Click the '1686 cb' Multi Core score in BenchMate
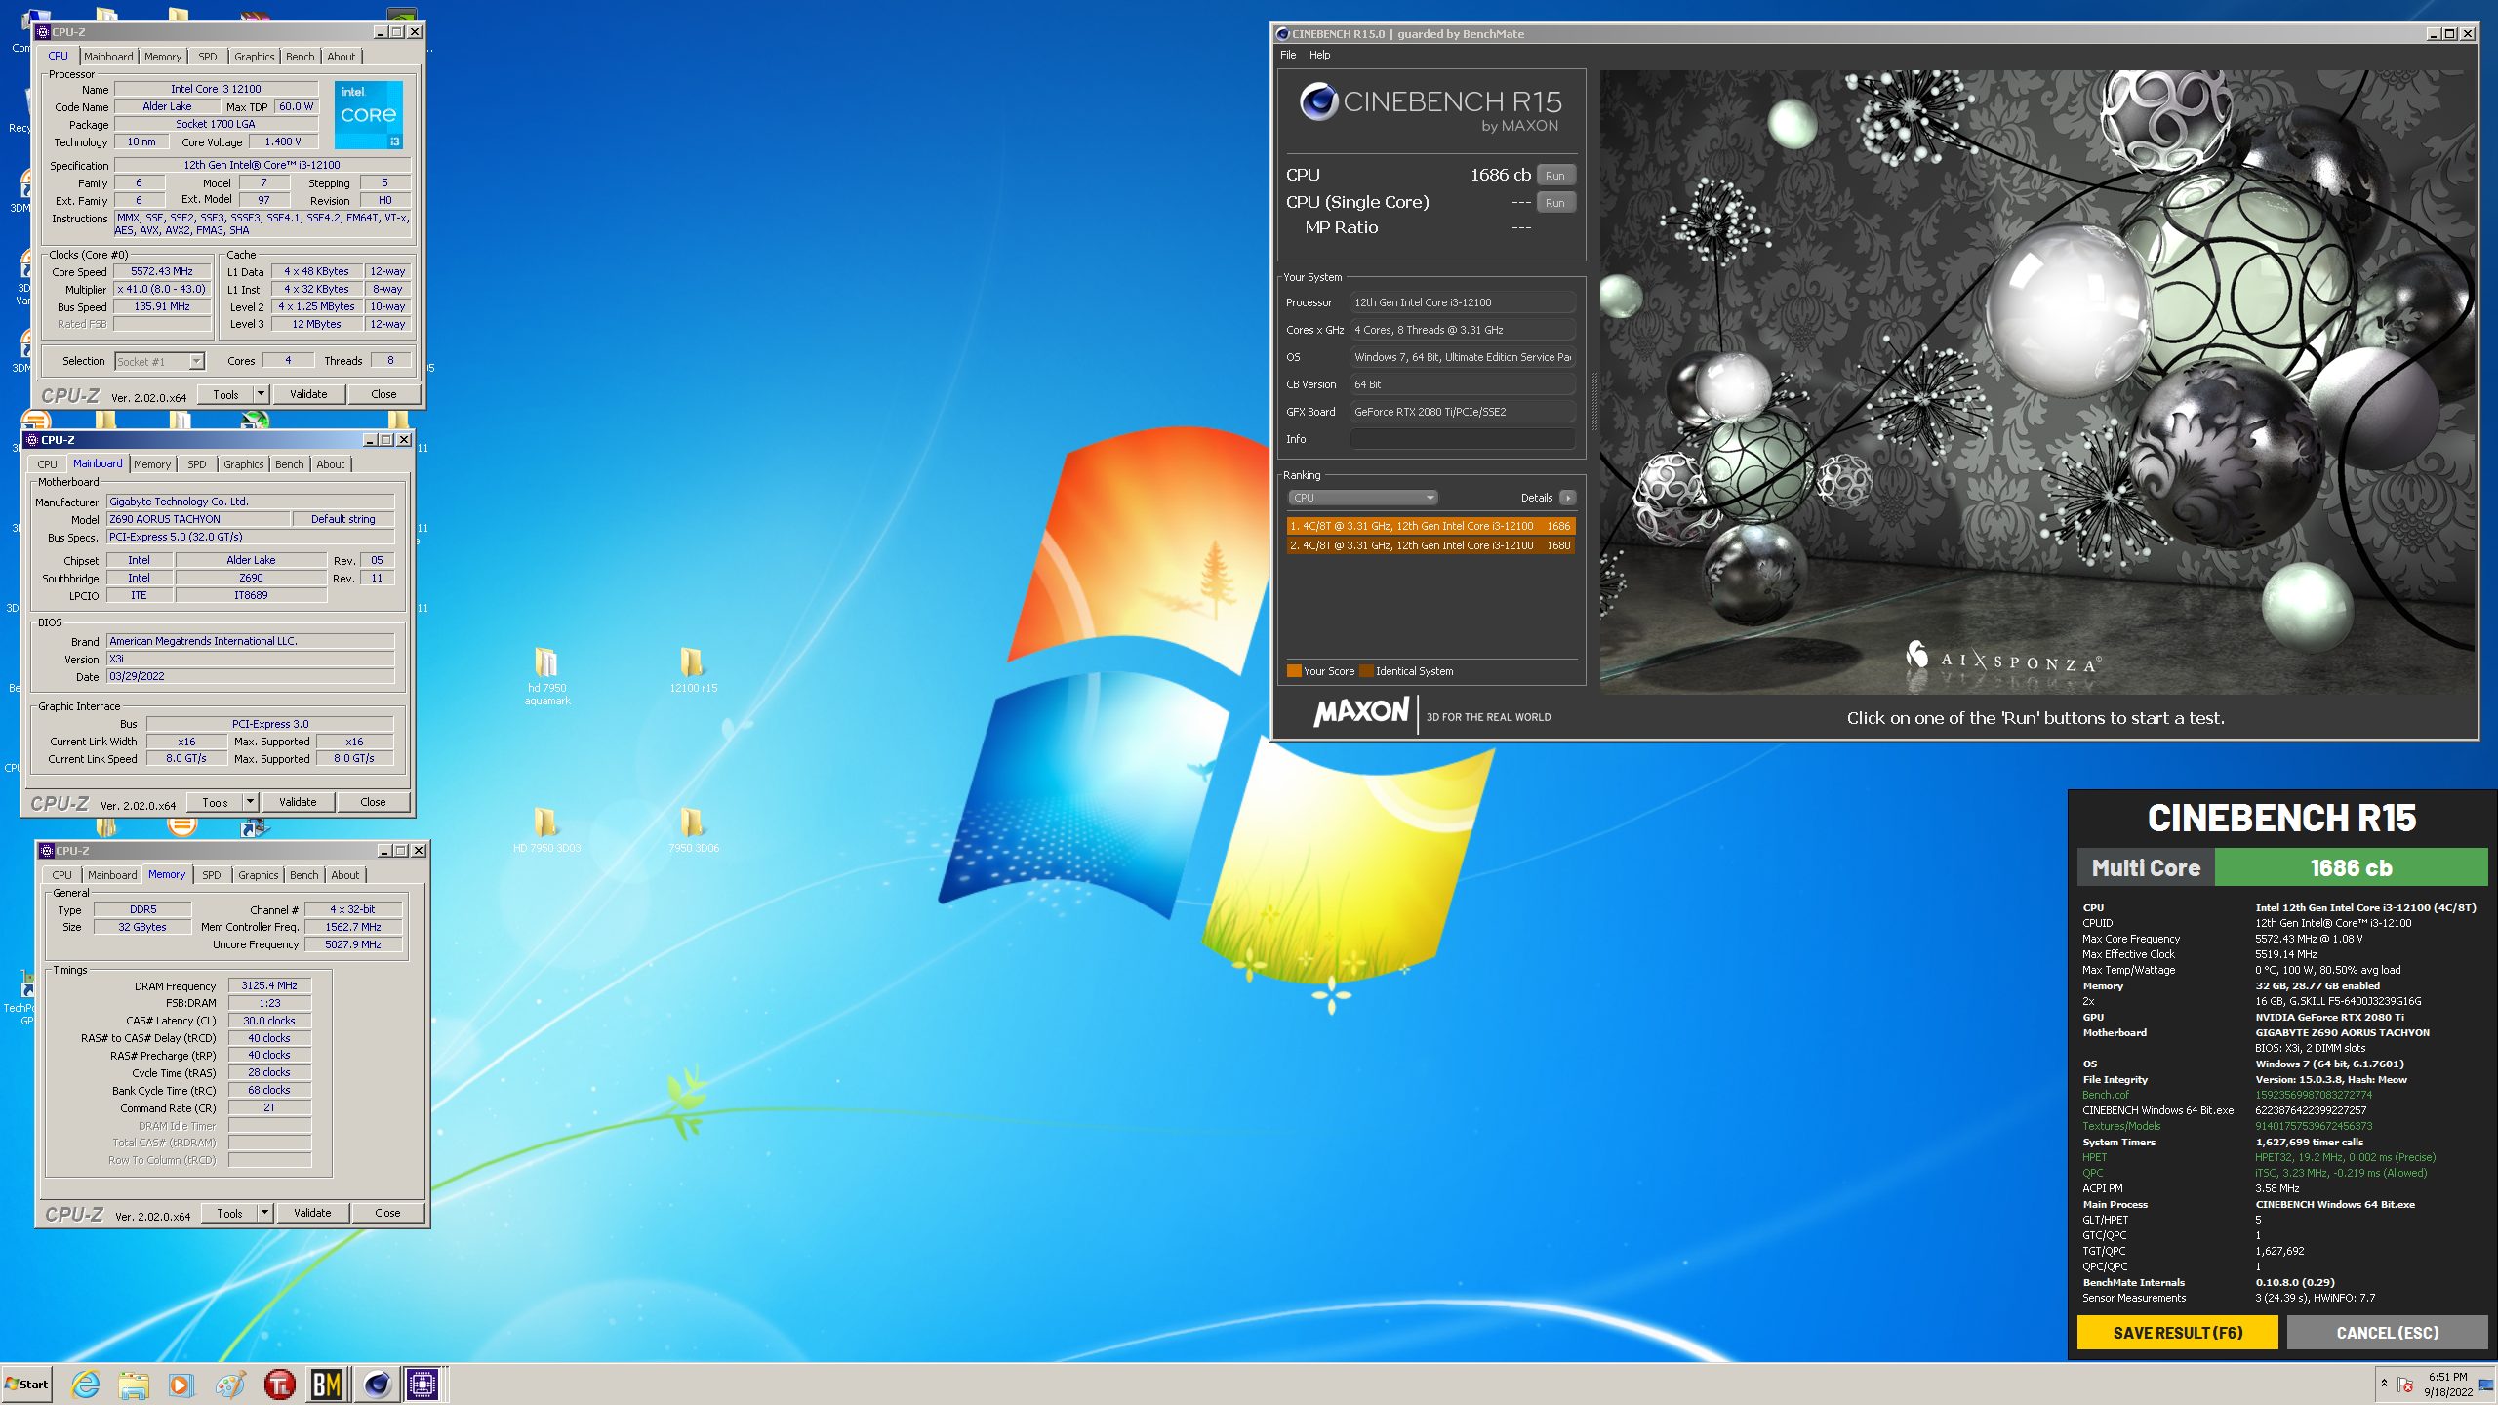2498x1405 pixels. click(2351, 867)
